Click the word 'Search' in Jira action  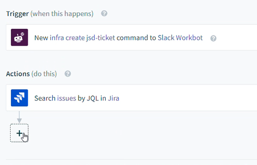(45, 98)
